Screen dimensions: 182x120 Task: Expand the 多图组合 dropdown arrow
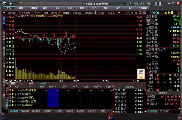click(83, 12)
